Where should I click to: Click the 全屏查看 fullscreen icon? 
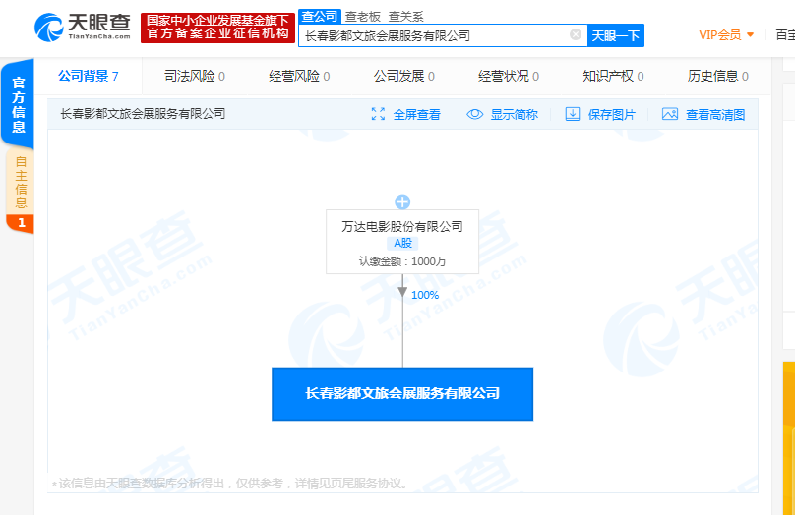pyautogui.click(x=378, y=114)
